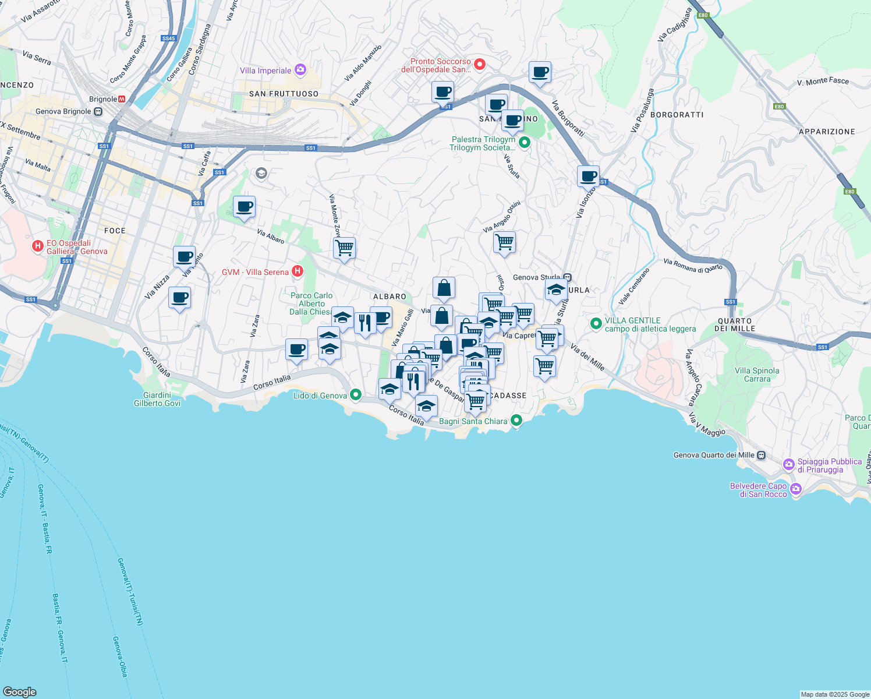The width and height of the screenshot is (871, 699).
Task: Click the restaurant marker next to ALBARO cafe
Action: (365, 323)
